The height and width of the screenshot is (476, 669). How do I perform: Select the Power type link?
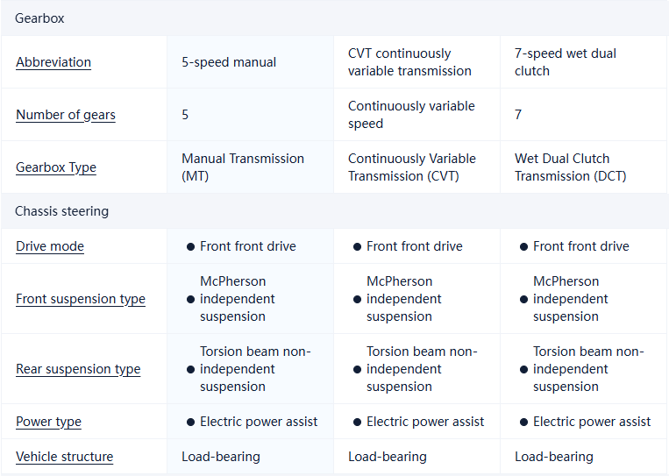click(x=48, y=422)
